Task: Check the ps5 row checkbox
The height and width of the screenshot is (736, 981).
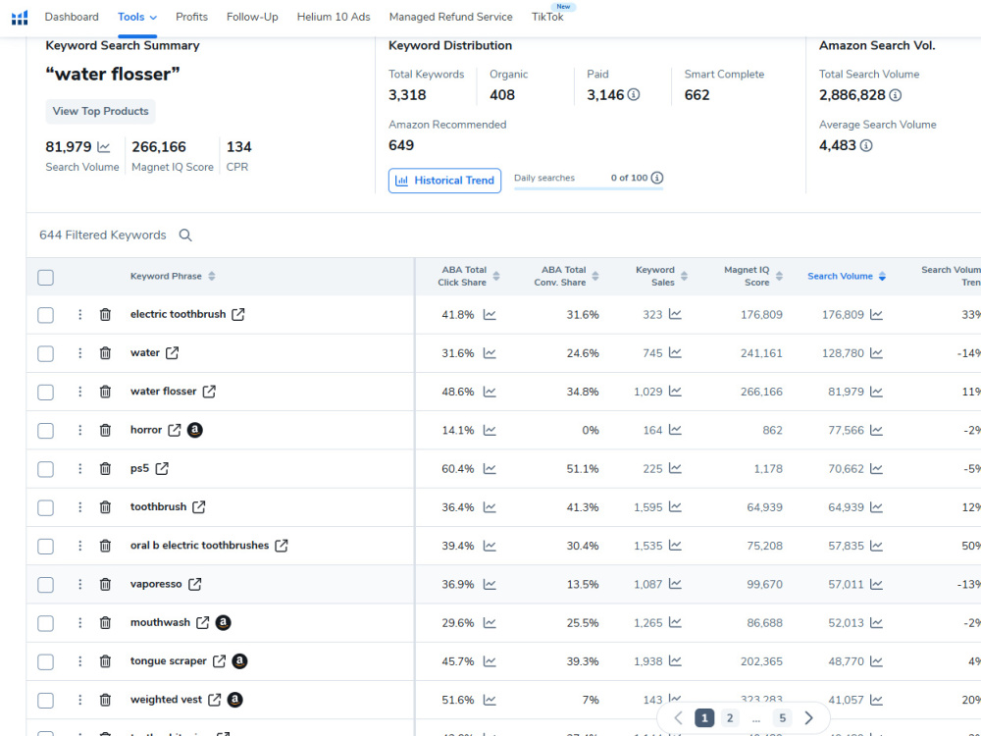Action: [x=46, y=469]
